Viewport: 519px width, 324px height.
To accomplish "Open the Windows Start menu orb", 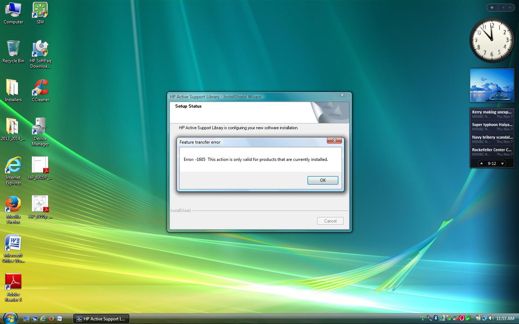I will 10,318.
